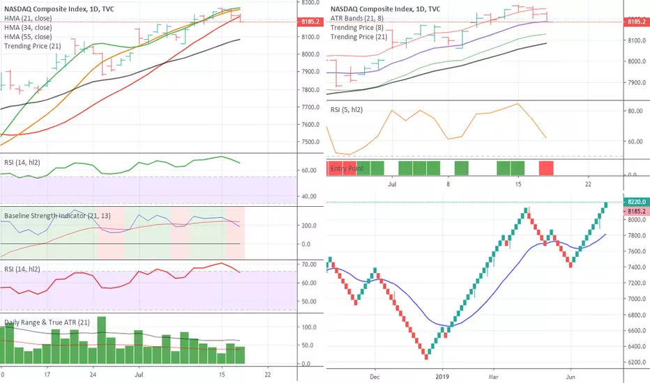Click the 15 date label on top-right time axis

[518, 184]
